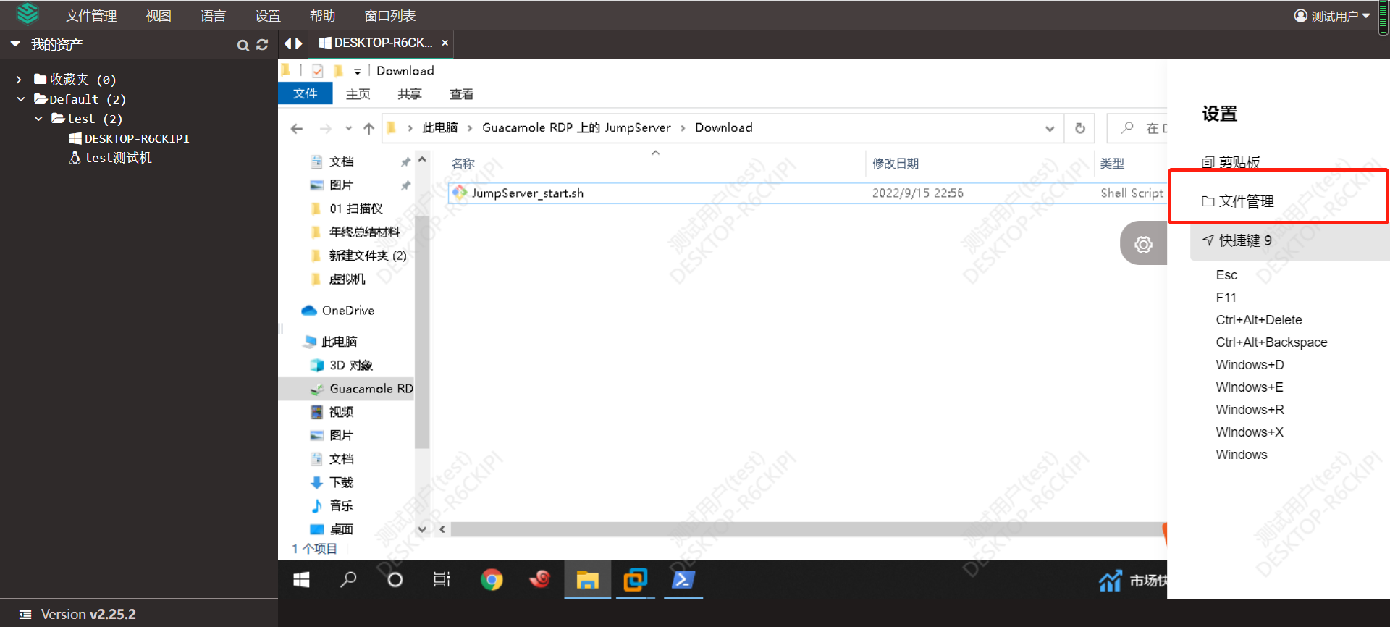Select the JumpServer_start.sh file

[x=527, y=193]
